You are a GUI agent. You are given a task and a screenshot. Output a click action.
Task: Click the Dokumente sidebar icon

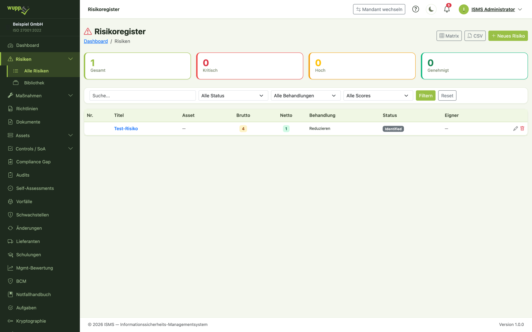pyautogui.click(x=10, y=122)
